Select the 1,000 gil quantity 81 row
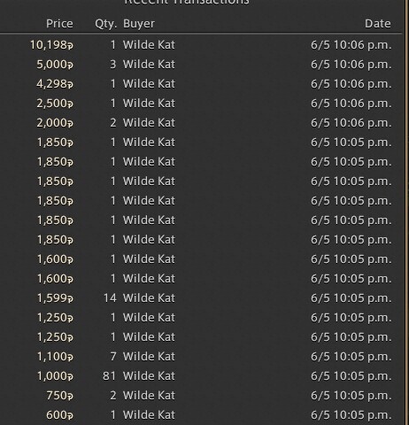This screenshot has height=425, width=409. click(x=201, y=376)
